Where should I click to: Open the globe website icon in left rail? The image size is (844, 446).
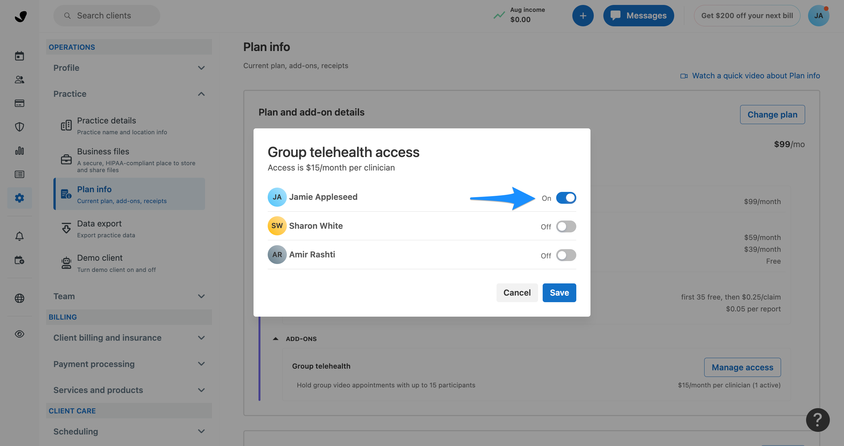[19, 298]
